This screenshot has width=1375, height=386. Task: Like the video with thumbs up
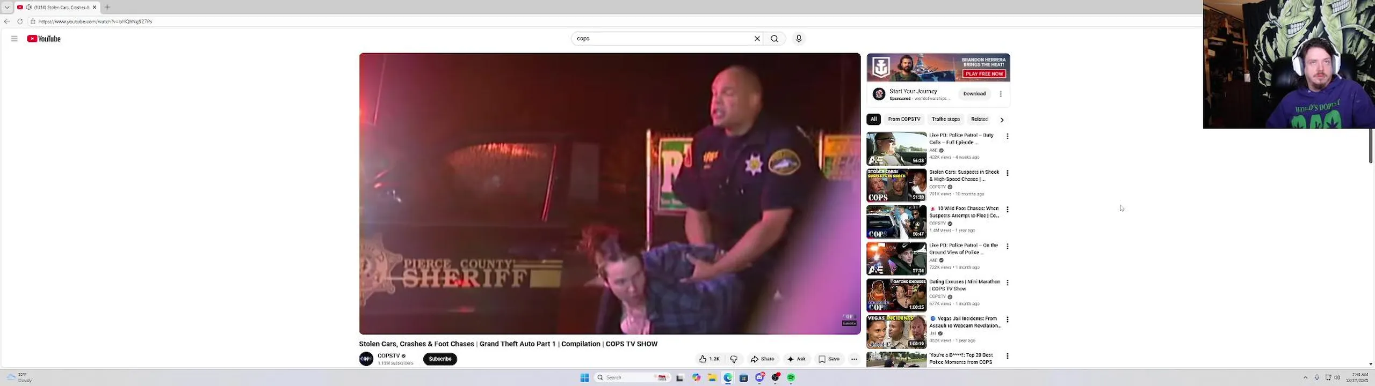(709, 359)
